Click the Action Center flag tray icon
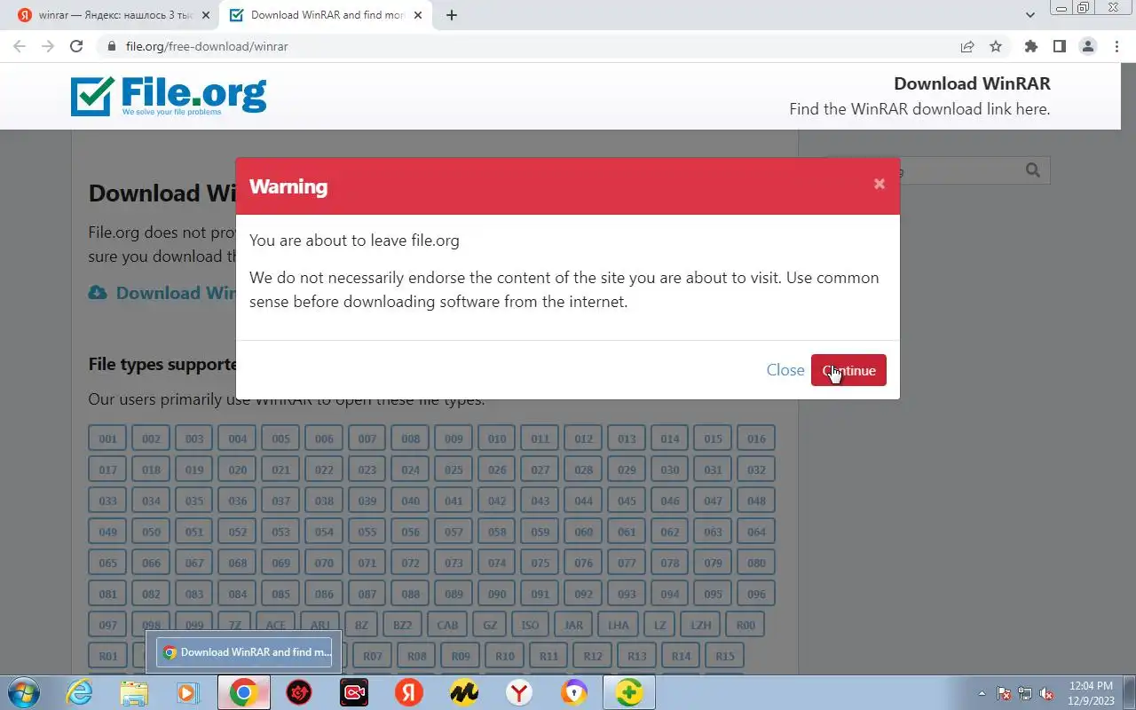This screenshot has width=1136, height=710. [x=1004, y=693]
